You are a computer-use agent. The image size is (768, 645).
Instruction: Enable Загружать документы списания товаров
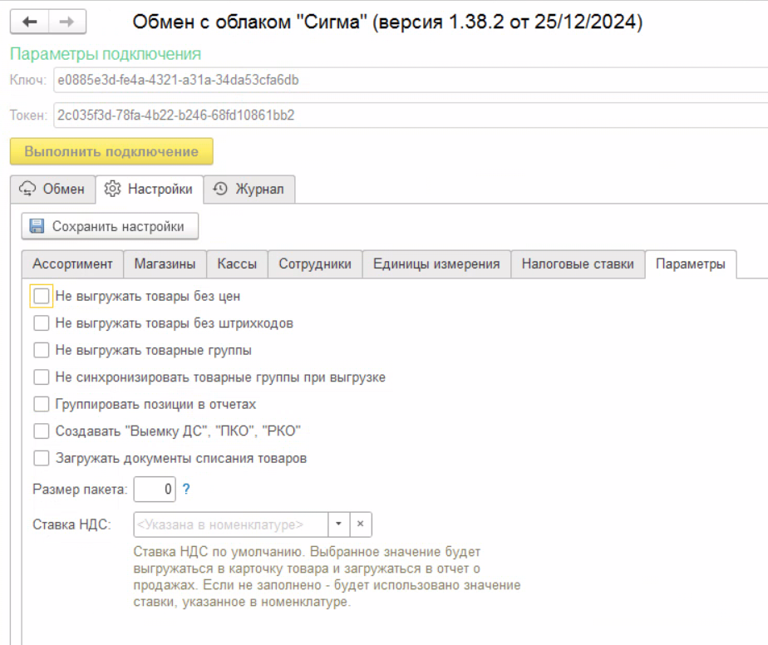click(42, 458)
